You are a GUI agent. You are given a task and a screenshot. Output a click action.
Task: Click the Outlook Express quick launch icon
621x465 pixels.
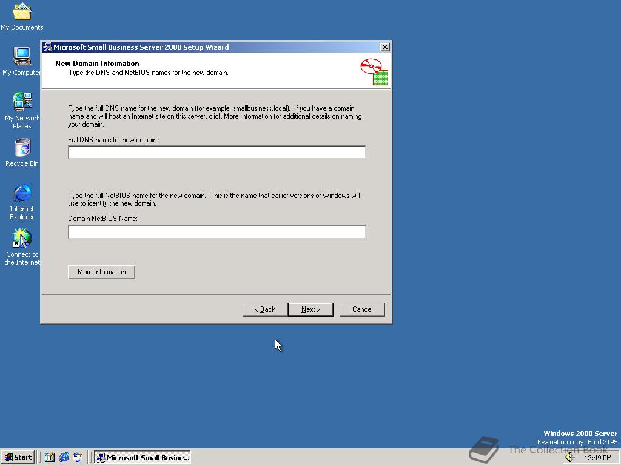coord(78,457)
